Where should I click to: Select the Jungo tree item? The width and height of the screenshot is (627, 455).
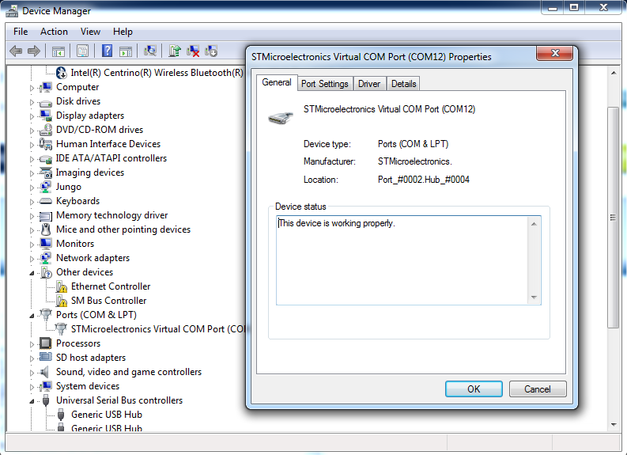(x=68, y=187)
